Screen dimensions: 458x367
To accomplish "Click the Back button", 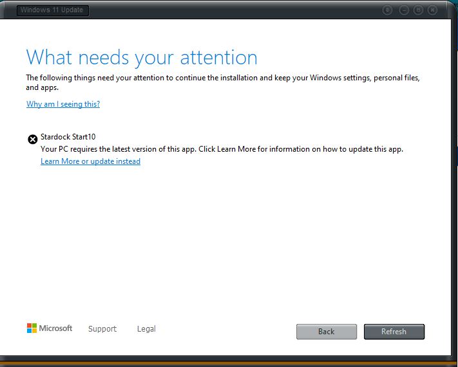I will (326, 332).
